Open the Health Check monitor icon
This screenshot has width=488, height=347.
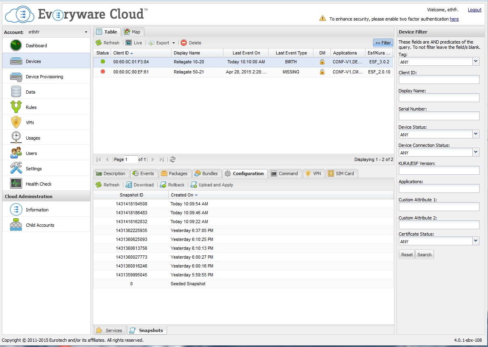tap(16, 184)
